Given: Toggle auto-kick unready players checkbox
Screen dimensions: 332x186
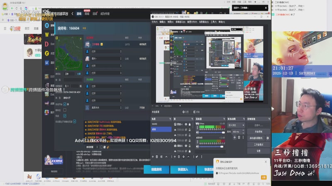Looking at the screenshot, I should (x=75, y=122).
